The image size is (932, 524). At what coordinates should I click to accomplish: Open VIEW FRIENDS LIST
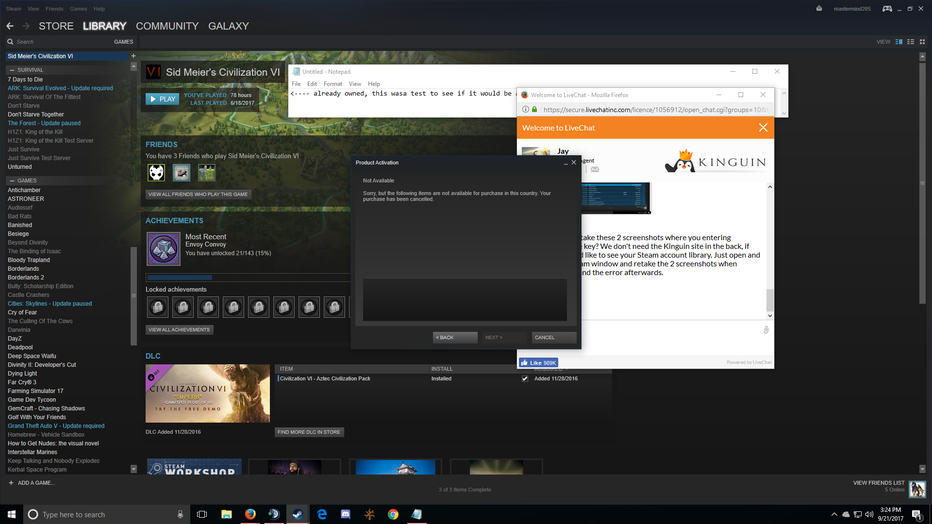coord(879,483)
